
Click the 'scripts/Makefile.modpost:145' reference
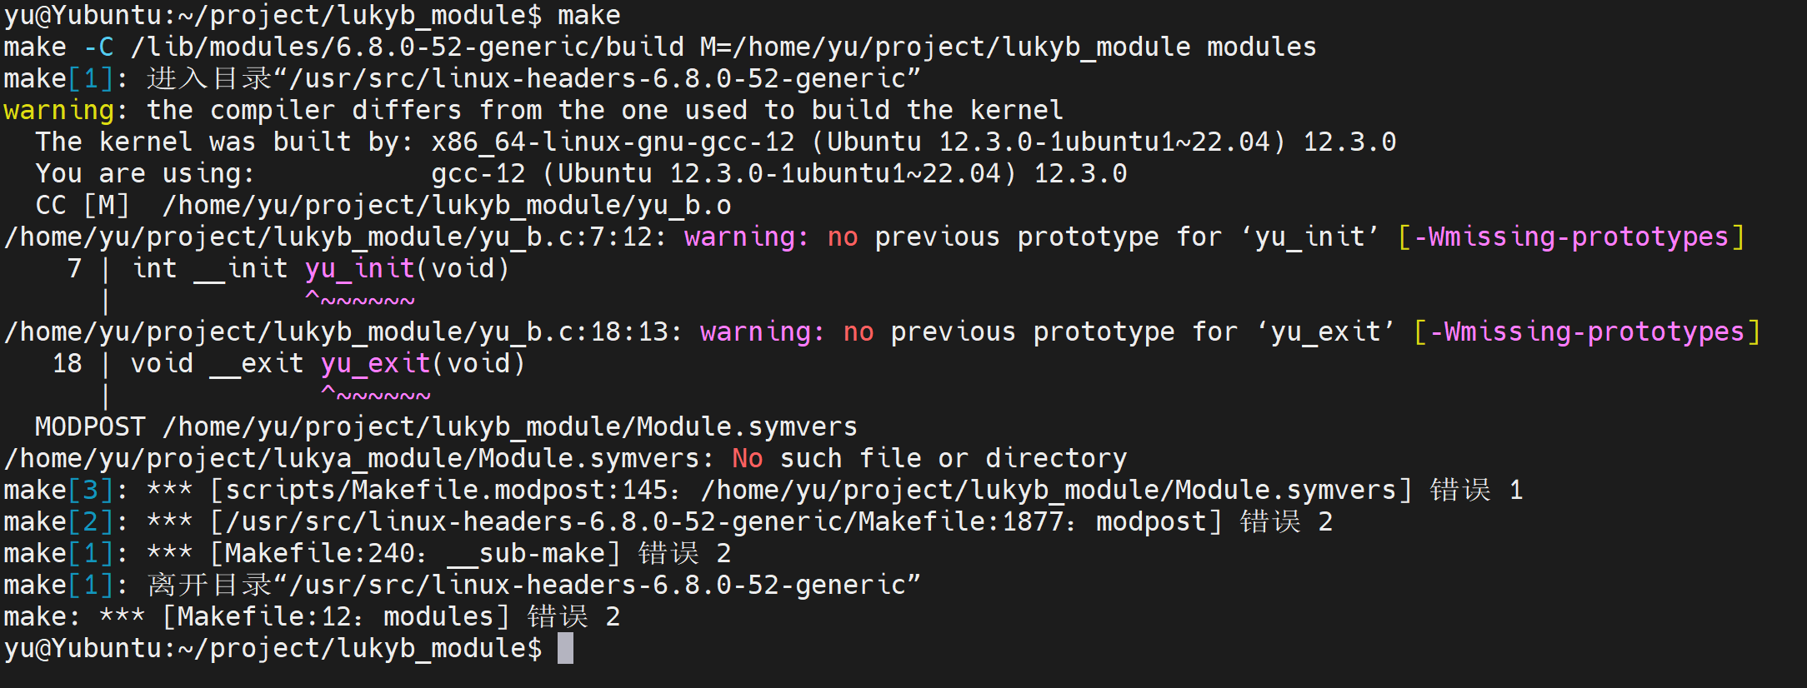pos(447,490)
